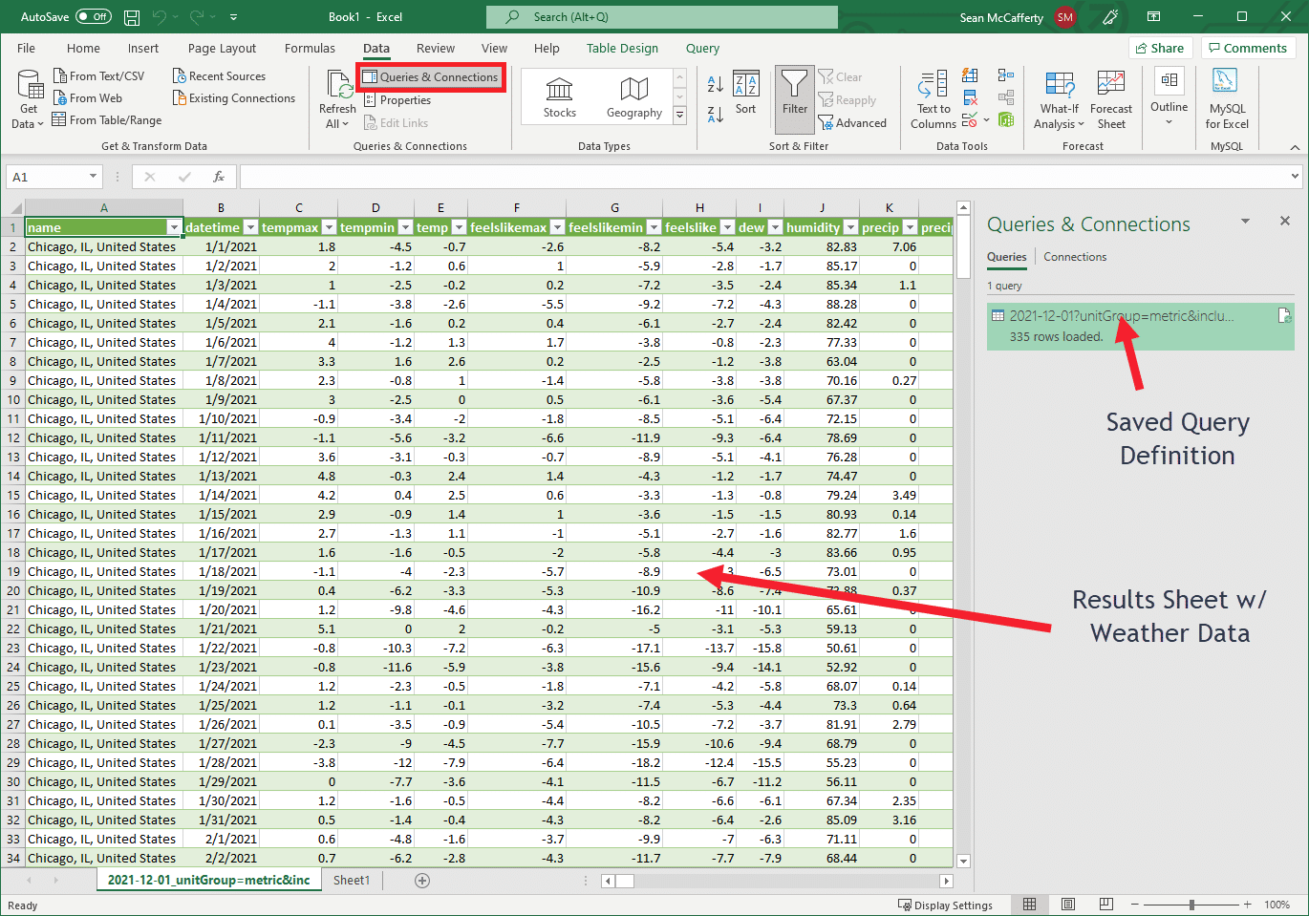The height and width of the screenshot is (916, 1309).
Task: Open the Consolidate data tool
Action: pos(1006,75)
